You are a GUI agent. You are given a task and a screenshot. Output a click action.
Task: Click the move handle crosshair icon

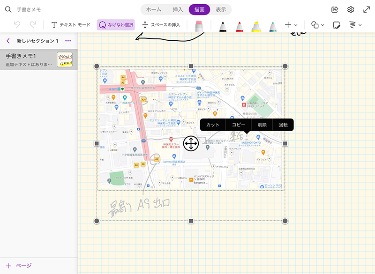pos(191,144)
